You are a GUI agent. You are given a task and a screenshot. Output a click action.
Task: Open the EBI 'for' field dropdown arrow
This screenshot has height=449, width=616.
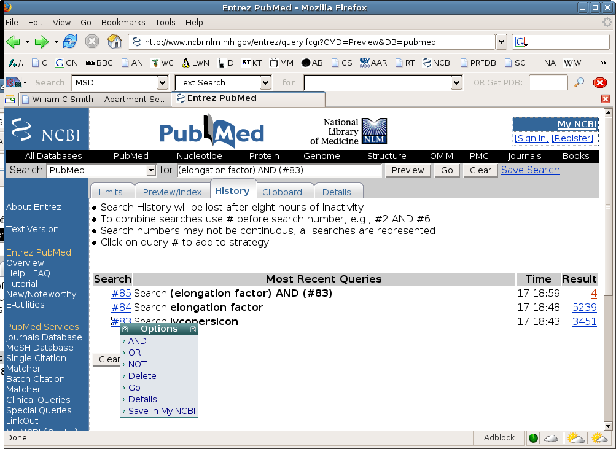pyautogui.click(x=456, y=82)
